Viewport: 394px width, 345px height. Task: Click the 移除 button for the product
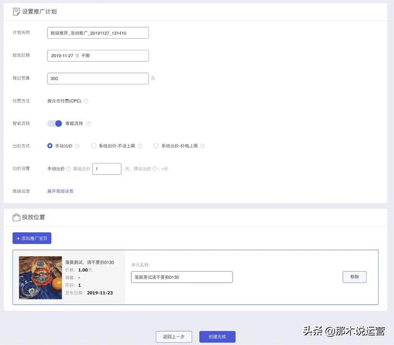tap(355, 277)
